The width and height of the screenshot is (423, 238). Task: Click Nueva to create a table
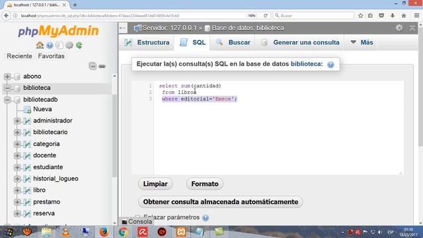42,109
